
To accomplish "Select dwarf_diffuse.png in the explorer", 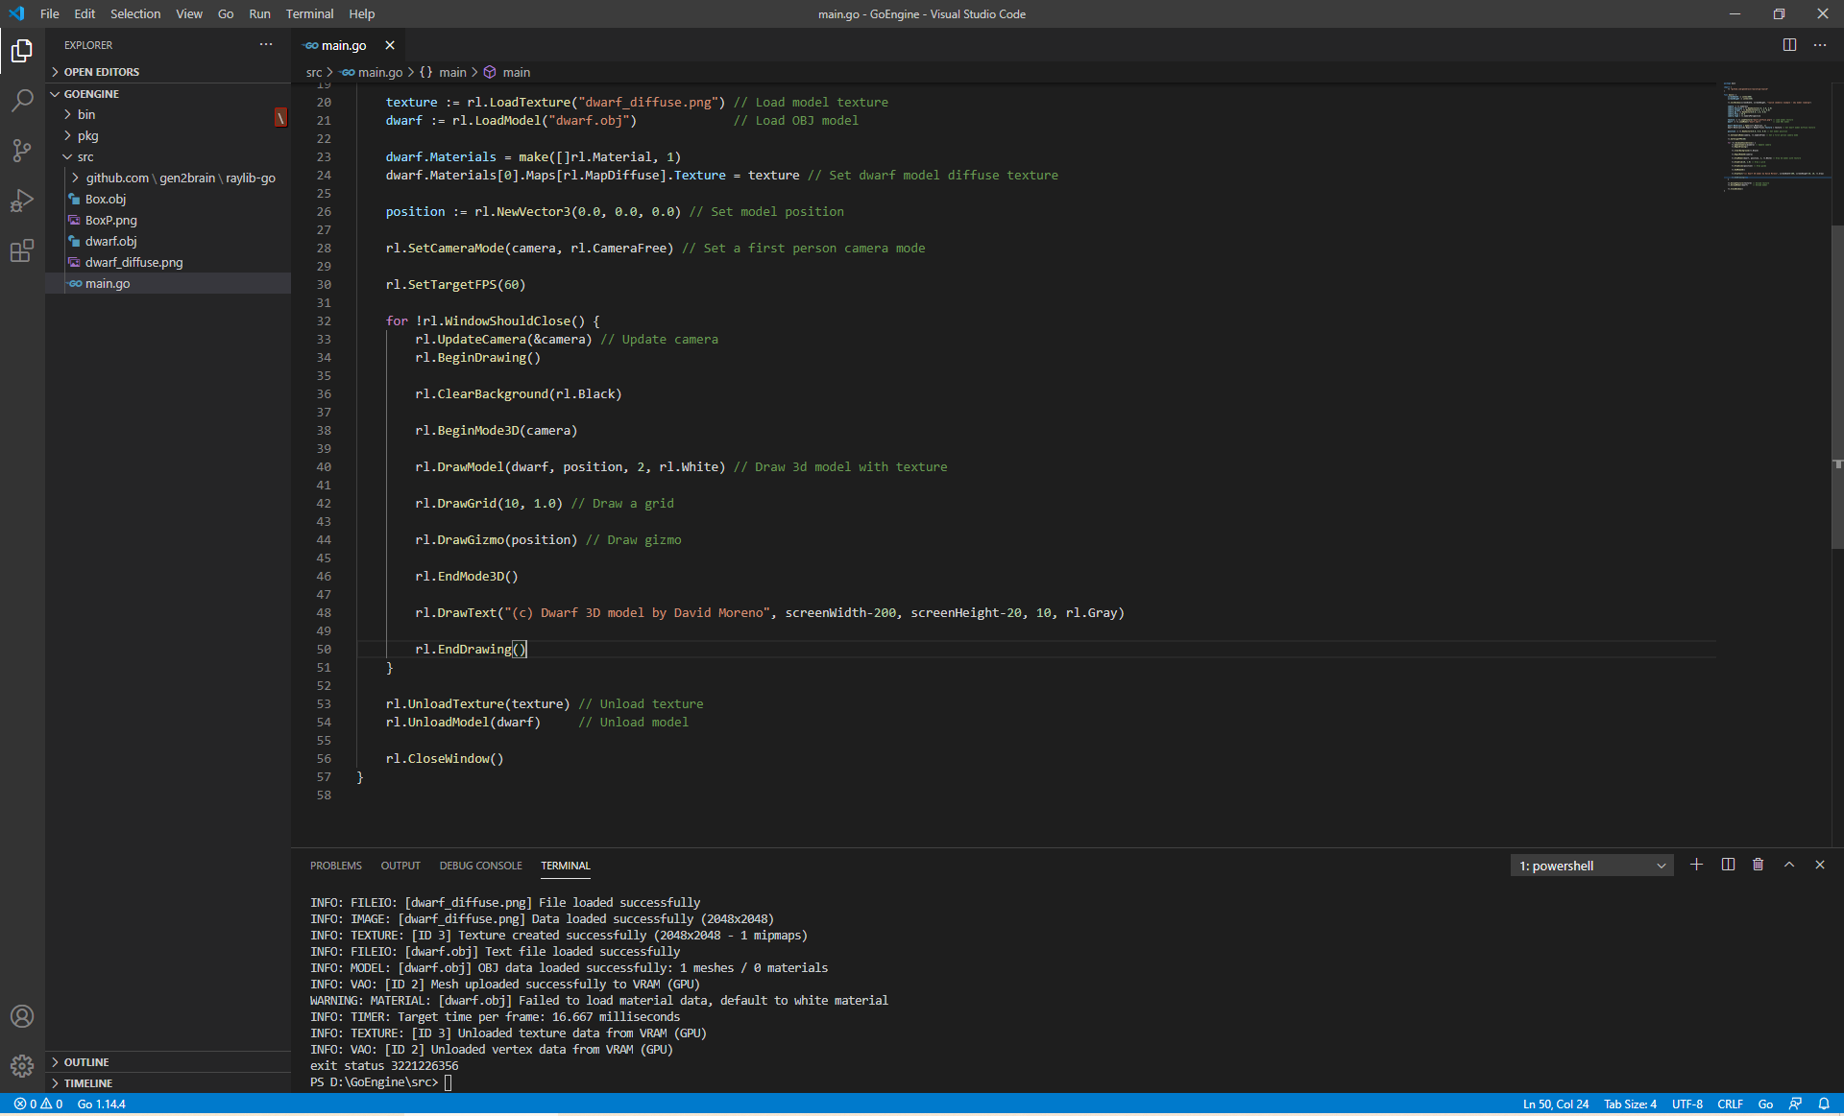I will [133, 262].
